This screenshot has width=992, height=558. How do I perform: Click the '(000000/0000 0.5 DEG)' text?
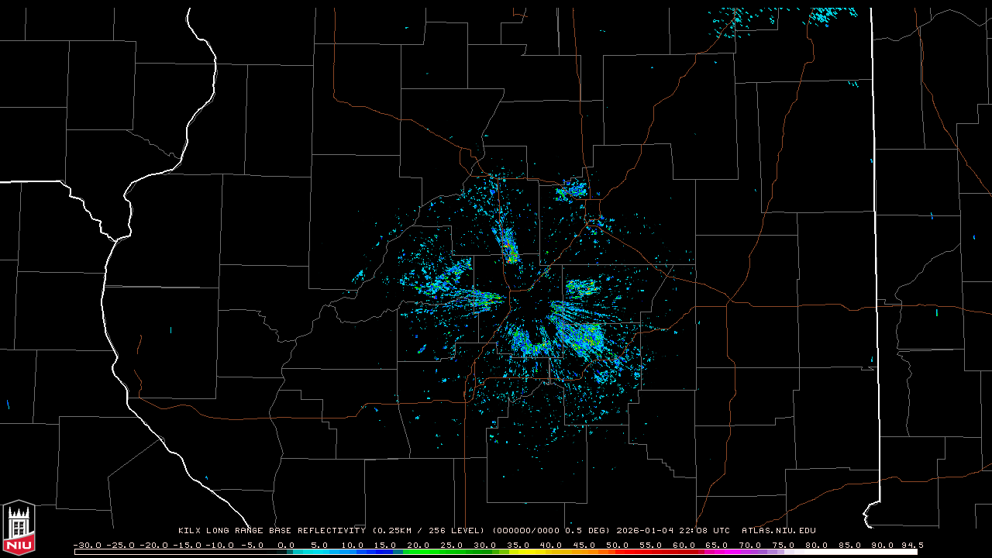(x=552, y=531)
